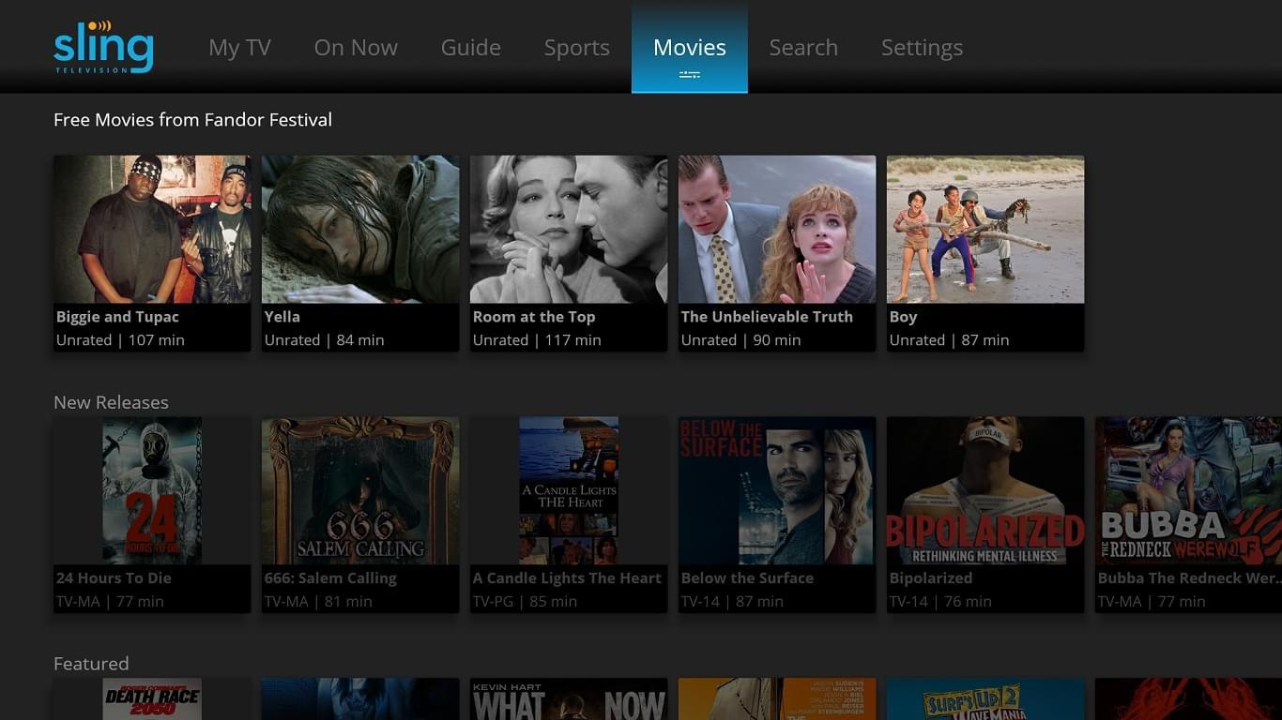
Task: Click the Sling Television logo
Action: point(103,47)
